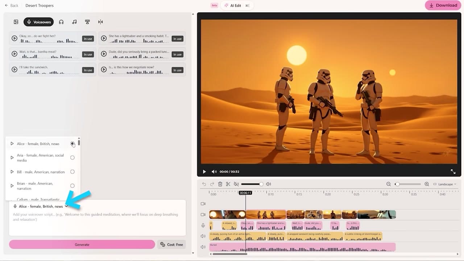Zoom out the timeline
Viewport: 464px width, 261px height.
coord(389,184)
